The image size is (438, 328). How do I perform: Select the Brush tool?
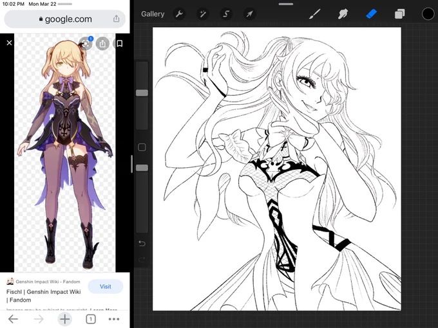point(315,14)
